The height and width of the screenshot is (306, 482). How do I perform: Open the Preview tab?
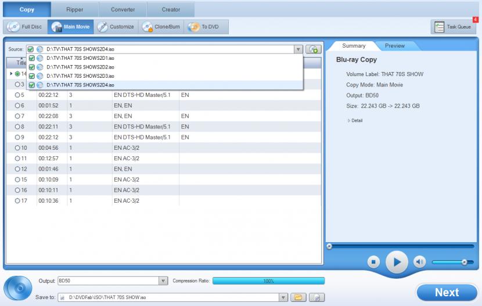[394, 46]
